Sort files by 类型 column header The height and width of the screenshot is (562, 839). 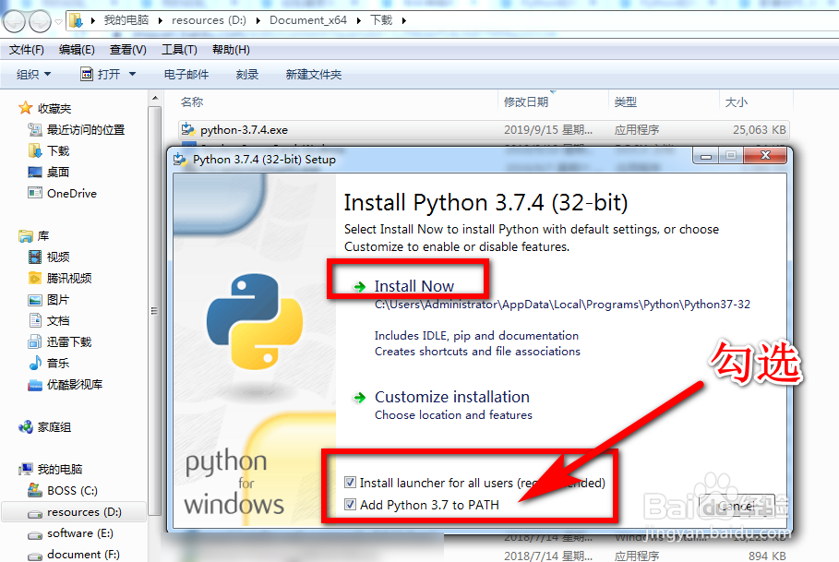(626, 102)
